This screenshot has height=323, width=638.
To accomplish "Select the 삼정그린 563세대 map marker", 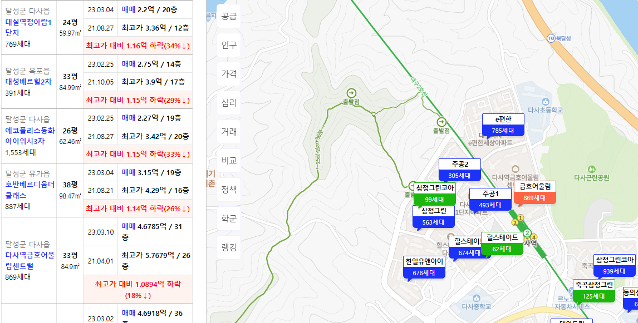I will point(434,217).
